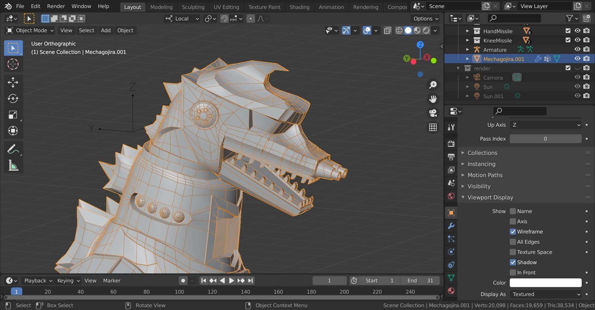Open the Up Axis Z dropdown

click(x=545, y=125)
